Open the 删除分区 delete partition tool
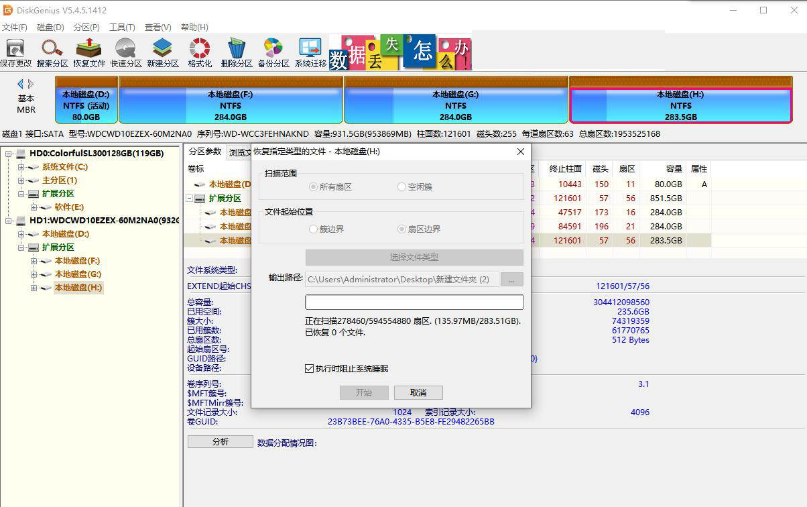 coord(235,52)
